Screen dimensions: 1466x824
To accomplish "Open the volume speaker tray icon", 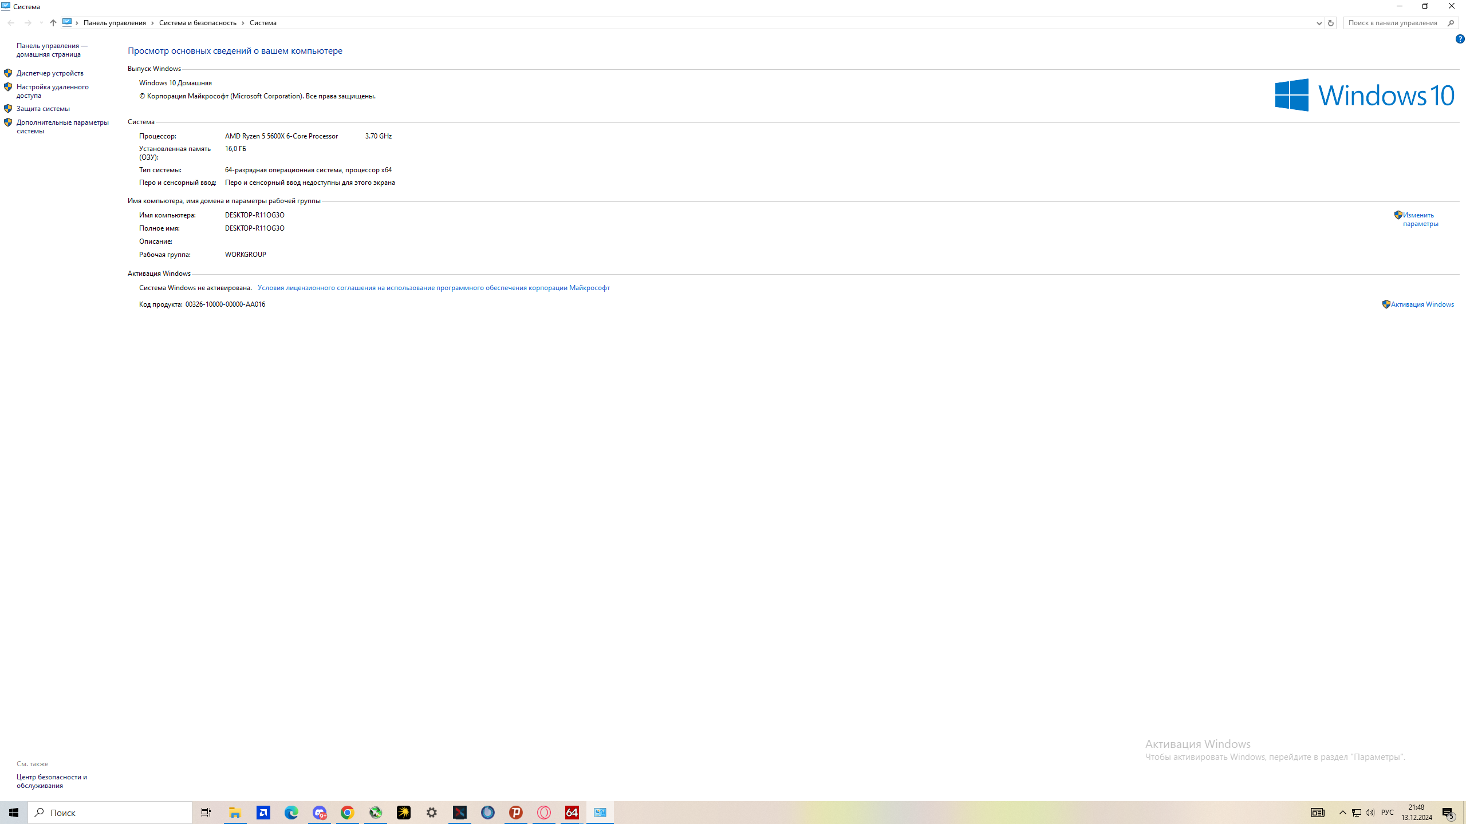I will click(x=1370, y=813).
